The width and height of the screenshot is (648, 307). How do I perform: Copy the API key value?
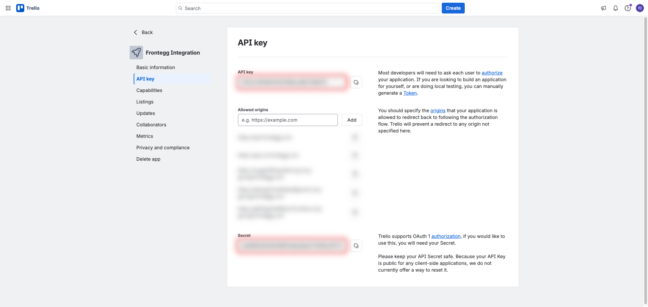[356, 82]
